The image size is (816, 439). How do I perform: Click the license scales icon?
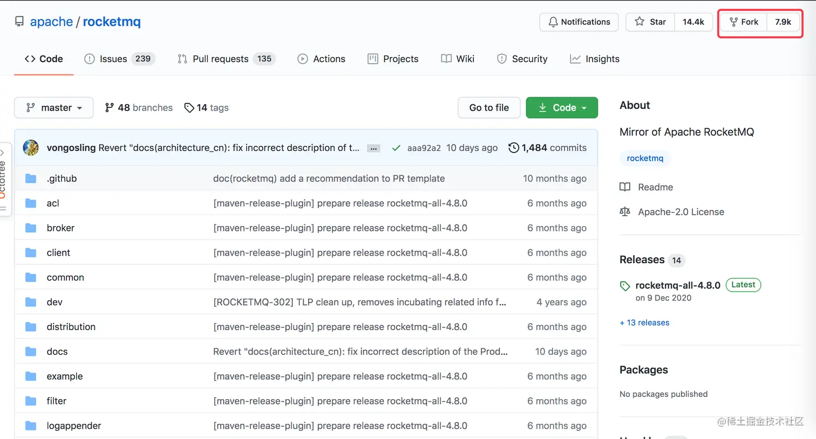point(625,212)
